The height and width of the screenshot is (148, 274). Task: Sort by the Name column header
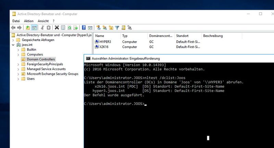(x=107, y=36)
